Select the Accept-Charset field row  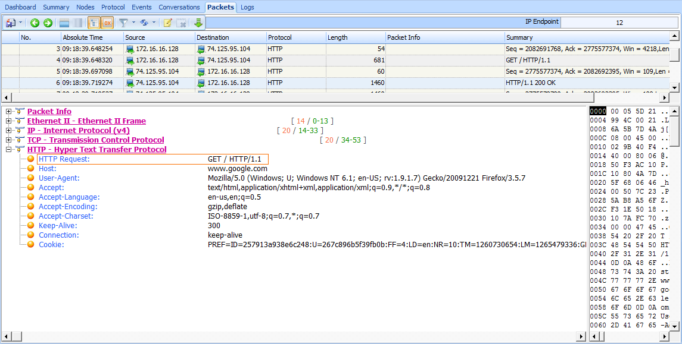pyautogui.click(x=179, y=216)
